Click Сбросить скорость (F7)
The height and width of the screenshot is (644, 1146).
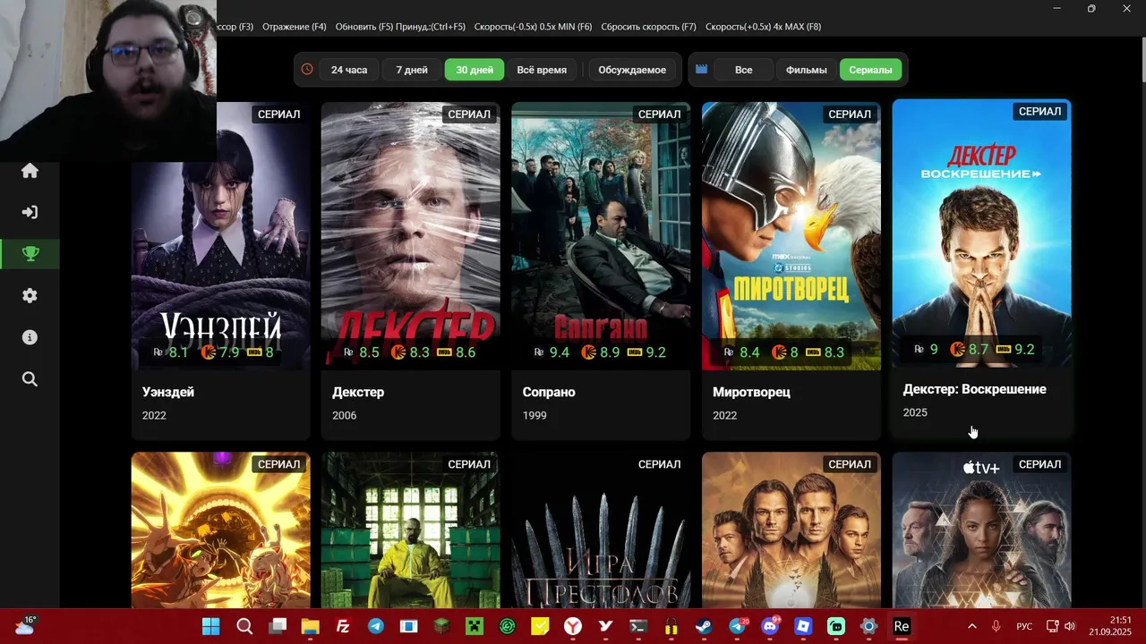(648, 27)
